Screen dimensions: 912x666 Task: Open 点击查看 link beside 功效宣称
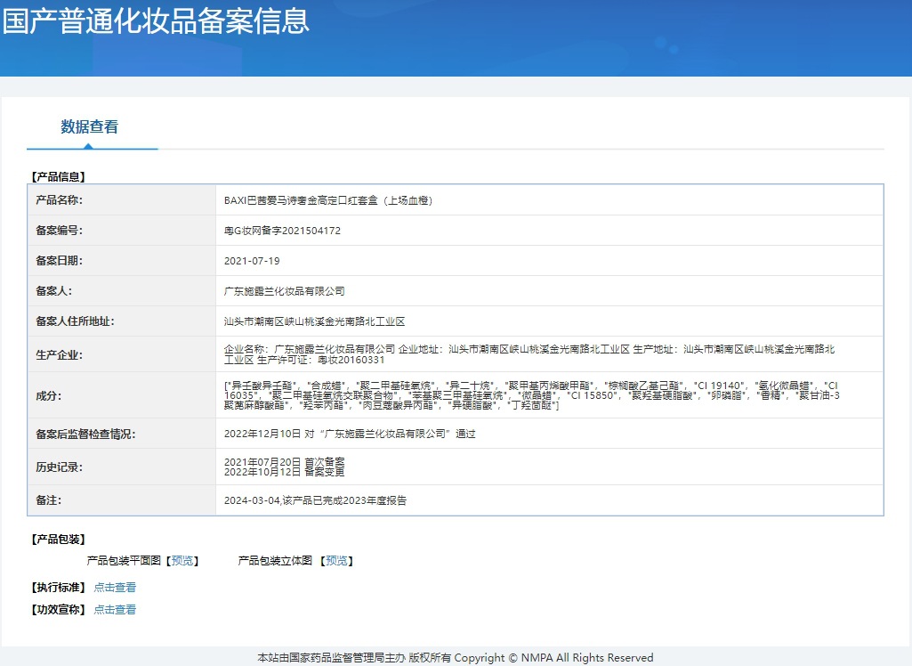point(115,610)
